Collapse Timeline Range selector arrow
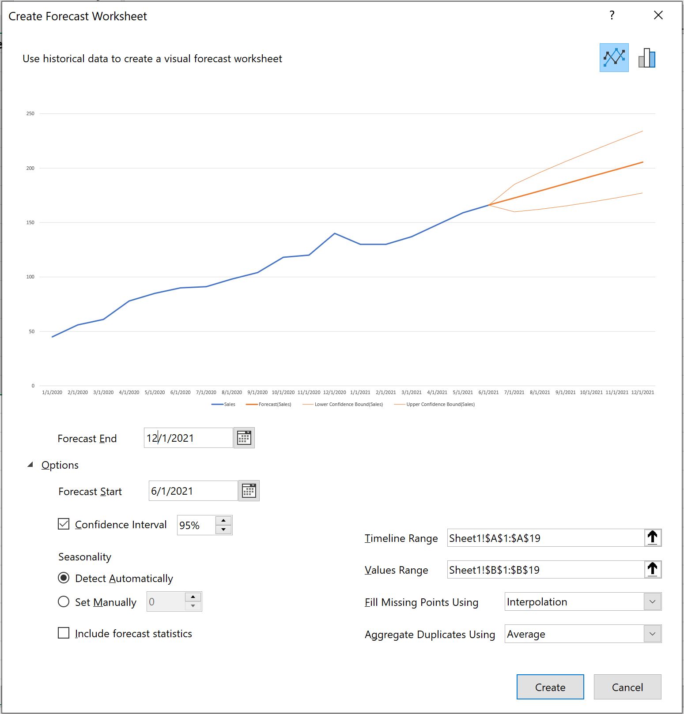 pyautogui.click(x=652, y=537)
